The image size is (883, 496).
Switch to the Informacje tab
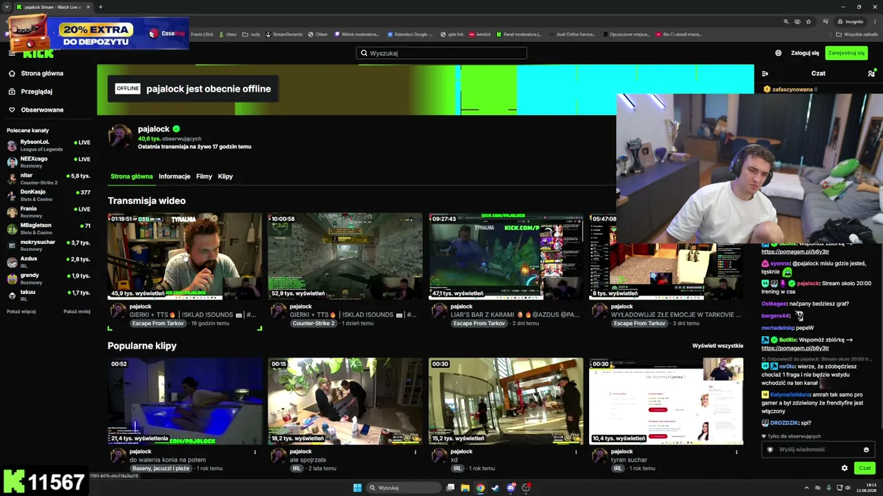point(175,176)
